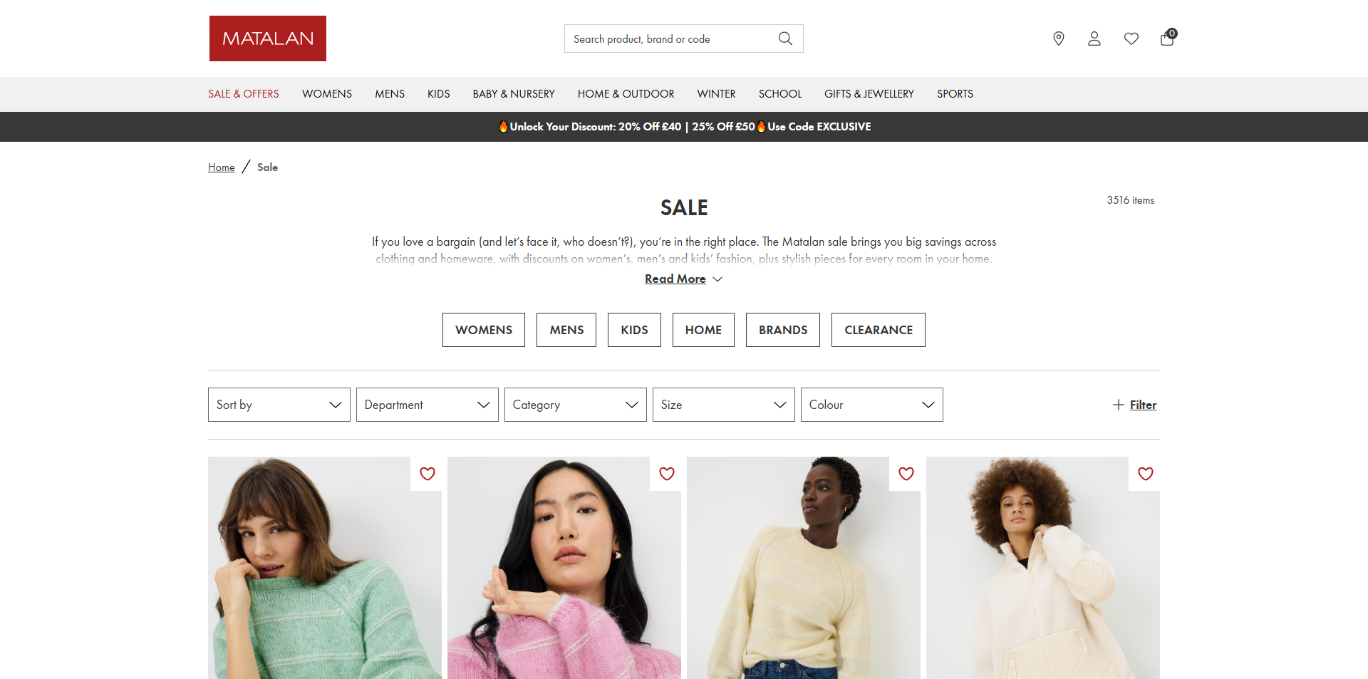Open the Sort by dropdown
This screenshot has width=1368, height=679.
(x=279, y=405)
